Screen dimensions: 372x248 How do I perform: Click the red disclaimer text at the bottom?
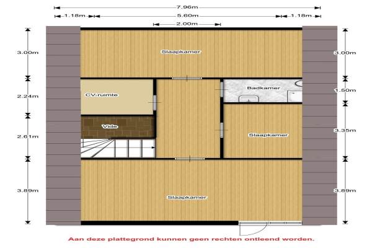pos(185,238)
